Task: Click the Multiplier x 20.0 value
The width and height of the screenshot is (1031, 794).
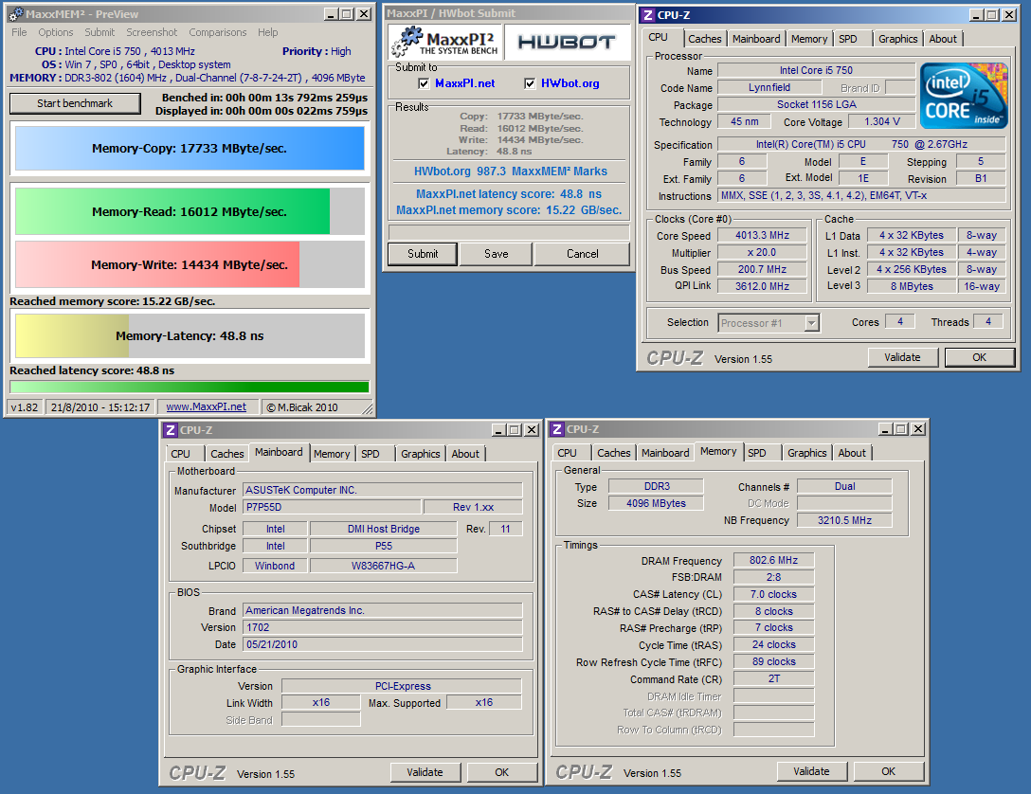Action: (762, 252)
